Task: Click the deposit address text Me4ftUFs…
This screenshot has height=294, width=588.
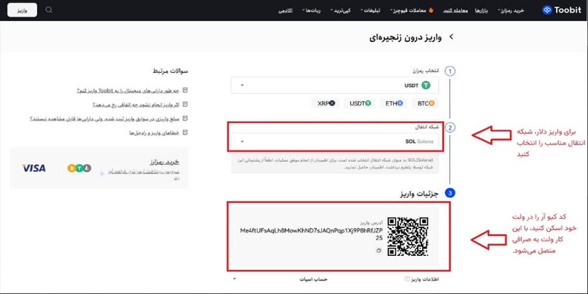Action: pos(311,234)
